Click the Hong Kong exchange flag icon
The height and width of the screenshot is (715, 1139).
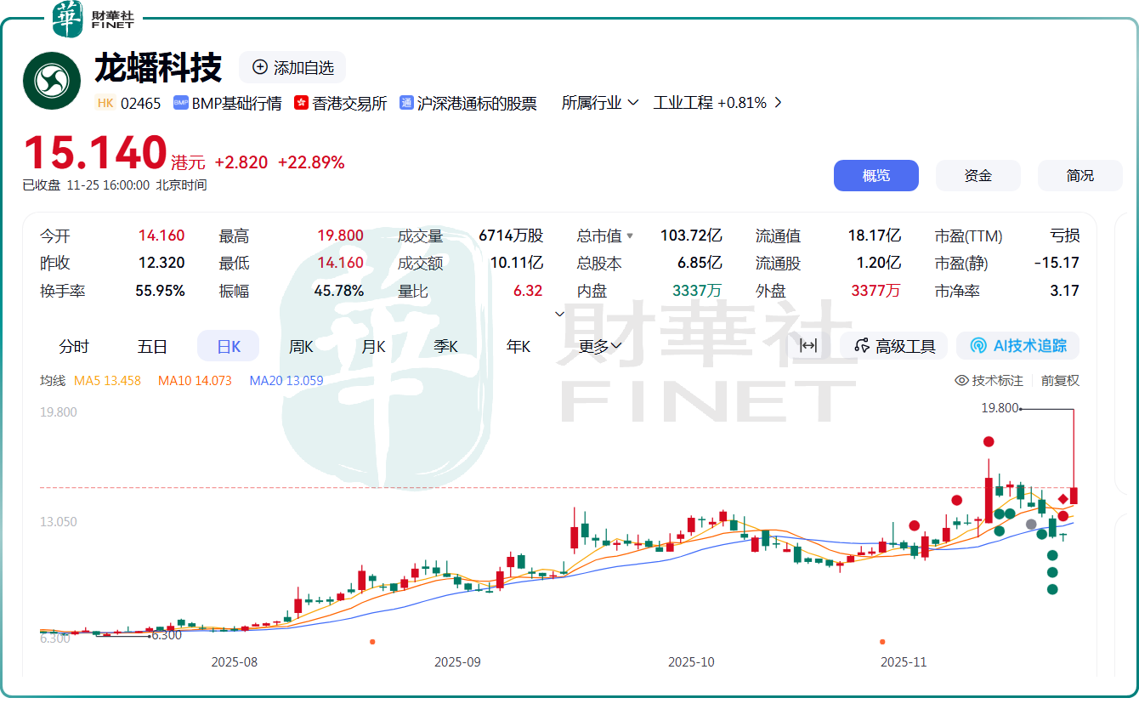pos(301,103)
